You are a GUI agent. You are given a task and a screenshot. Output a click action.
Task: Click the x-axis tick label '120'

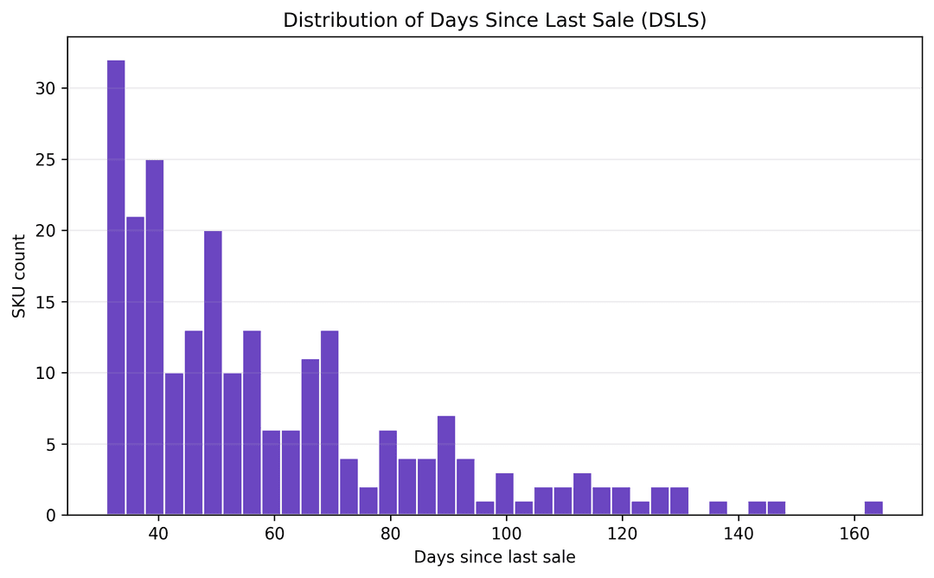coord(622,531)
